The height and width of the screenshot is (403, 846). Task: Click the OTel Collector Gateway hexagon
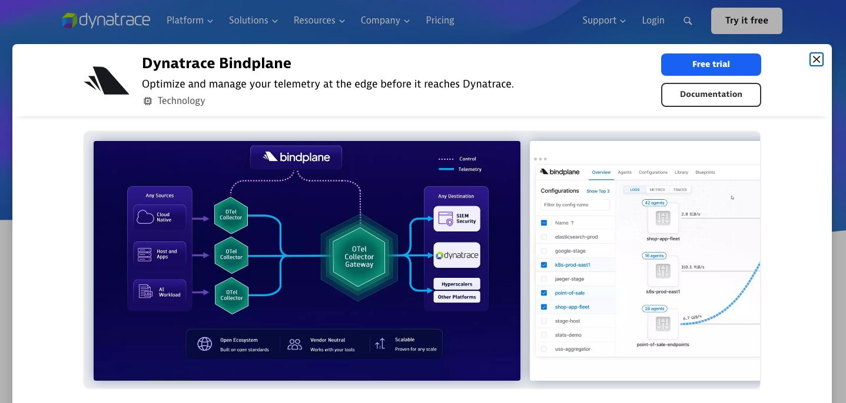pyautogui.click(x=359, y=256)
